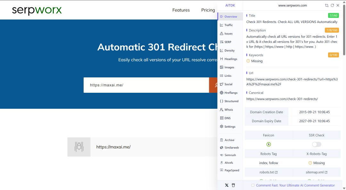The image size is (346, 190).
Task: Click the title length badge 57/60
Action: 334,15
